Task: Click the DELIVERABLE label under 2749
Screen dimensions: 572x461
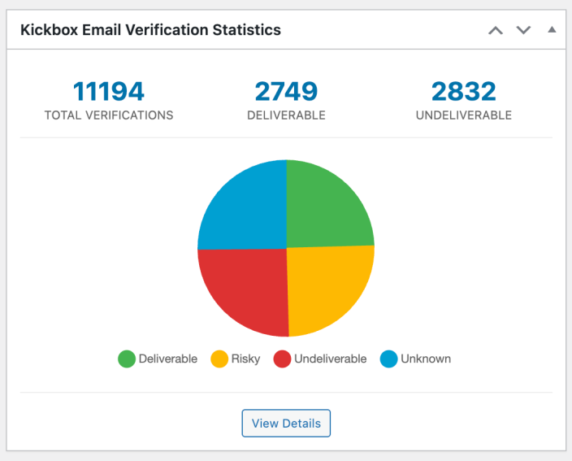Action: [286, 115]
